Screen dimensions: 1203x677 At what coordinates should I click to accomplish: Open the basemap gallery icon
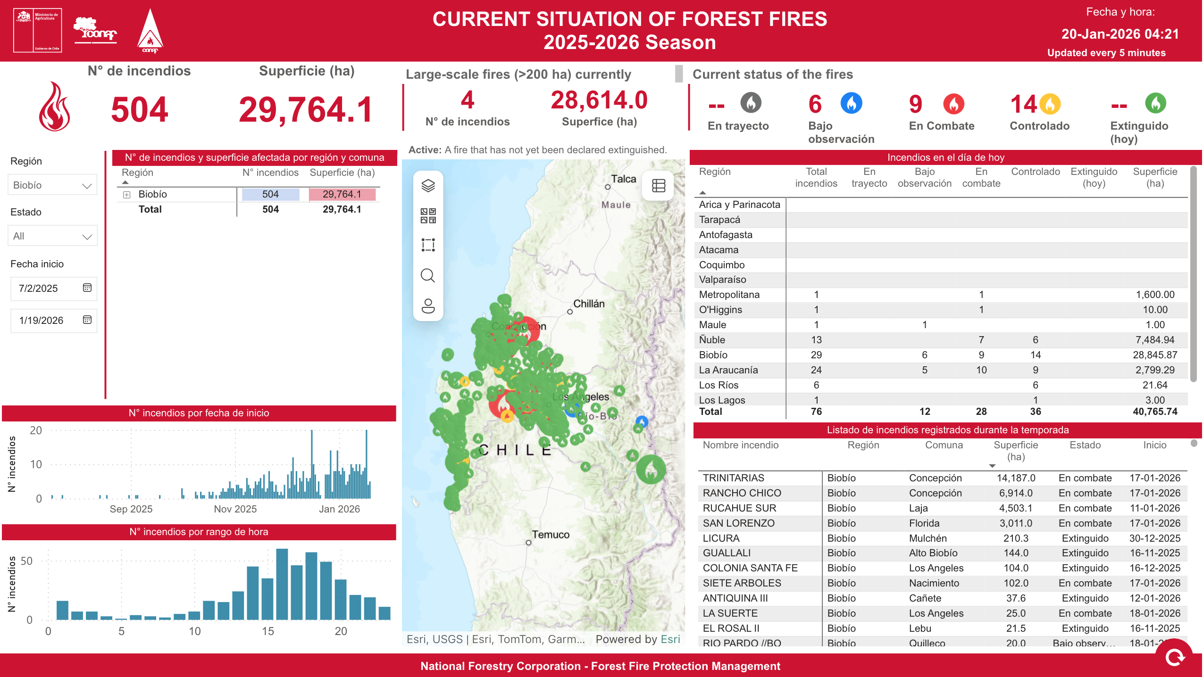pos(427,216)
